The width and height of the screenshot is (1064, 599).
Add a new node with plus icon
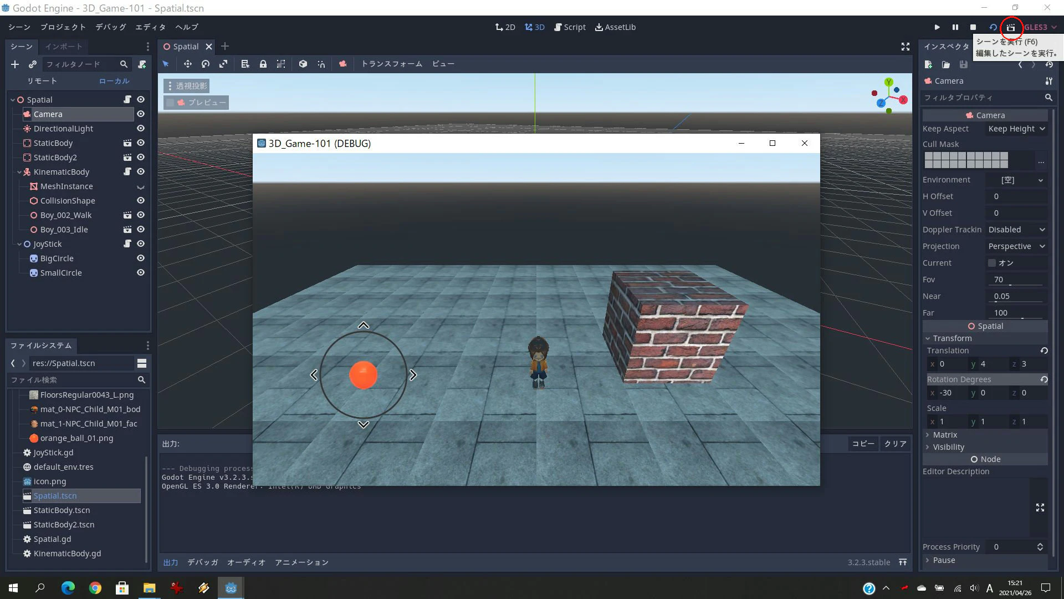(15, 64)
